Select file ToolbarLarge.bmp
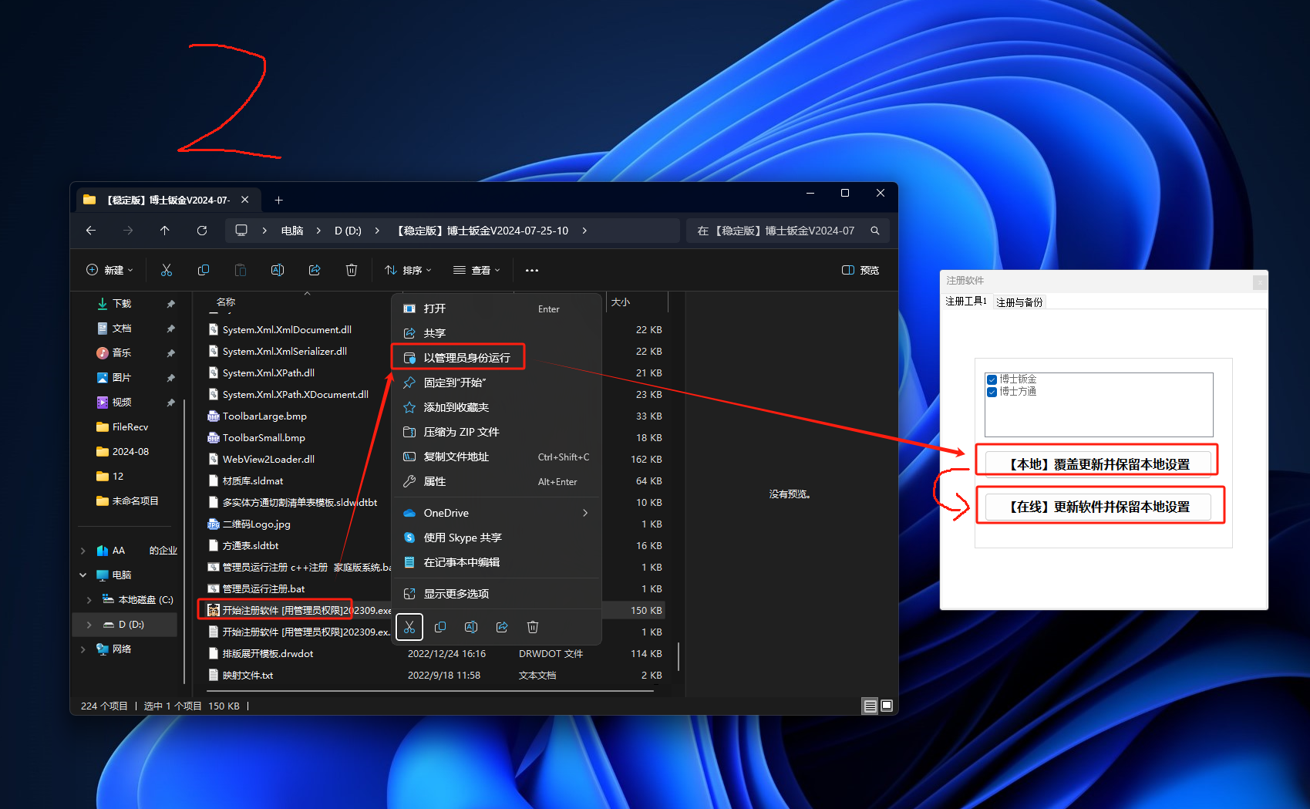The width and height of the screenshot is (1310, 809). click(264, 416)
